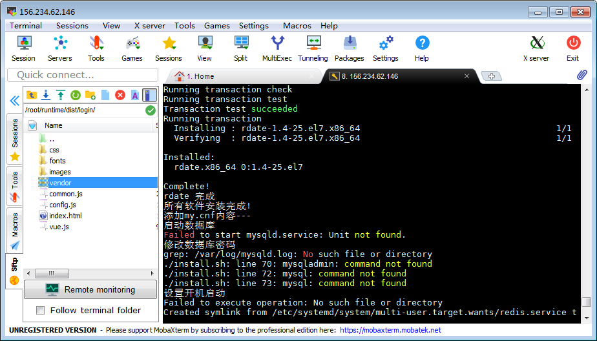Image resolution: width=597 pixels, height=341 pixels.
Task: Open the MultiExec tool
Action: tap(277, 48)
